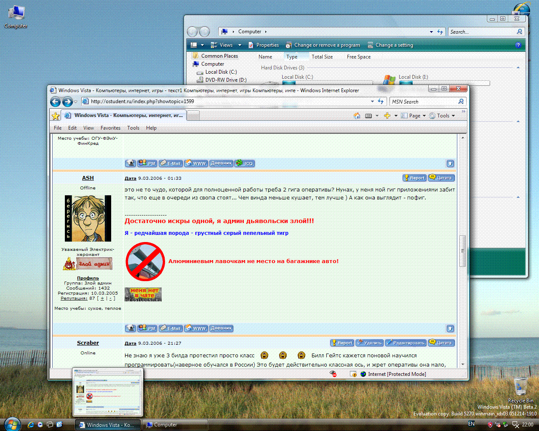Image resolution: width=539 pixels, height=431 pixels.
Task: Open the Scraber username link
Action: coord(88,343)
